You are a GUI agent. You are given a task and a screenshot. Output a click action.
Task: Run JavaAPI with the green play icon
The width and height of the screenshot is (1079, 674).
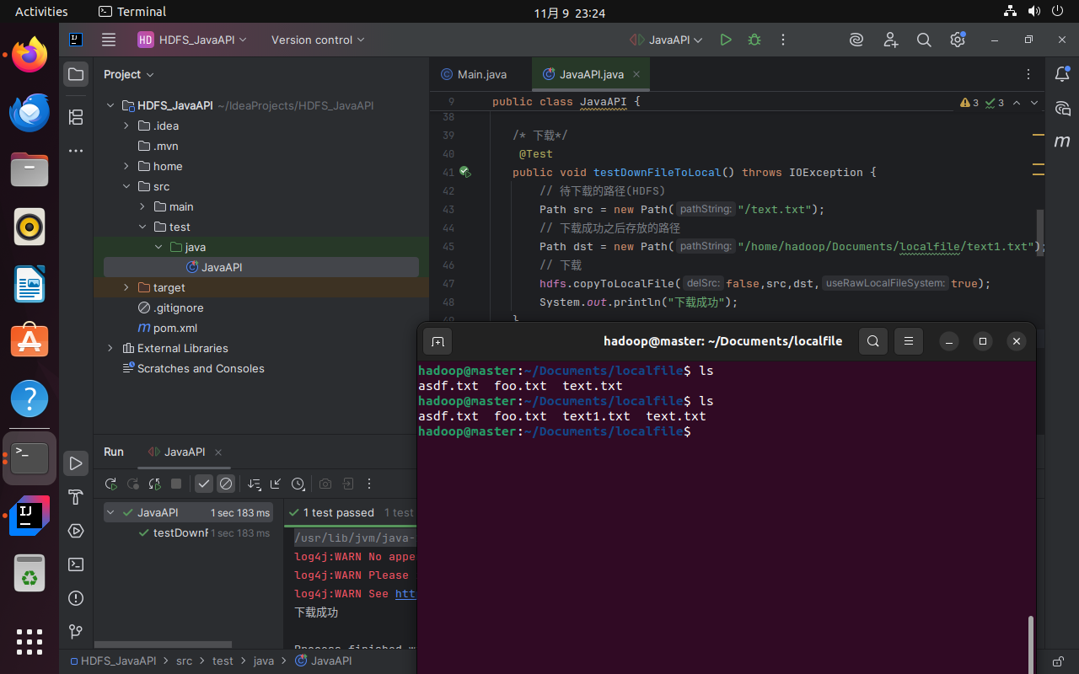pos(725,40)
